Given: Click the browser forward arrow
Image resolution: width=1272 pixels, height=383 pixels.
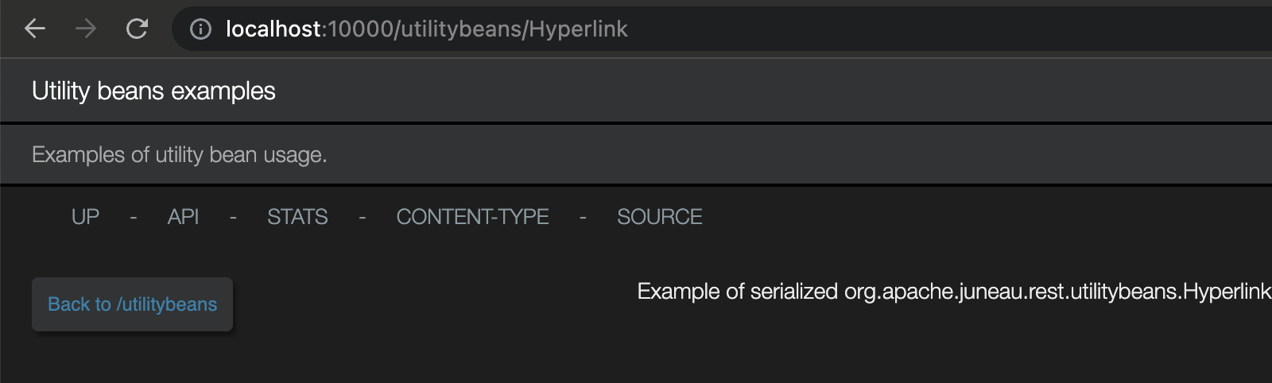Looking at the screenshot, I should coord(86,29).
